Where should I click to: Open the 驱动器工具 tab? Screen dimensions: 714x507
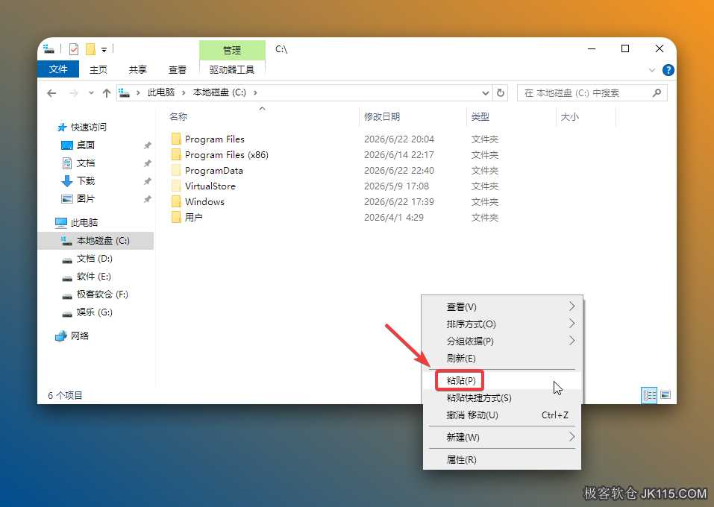coord(232,69)
